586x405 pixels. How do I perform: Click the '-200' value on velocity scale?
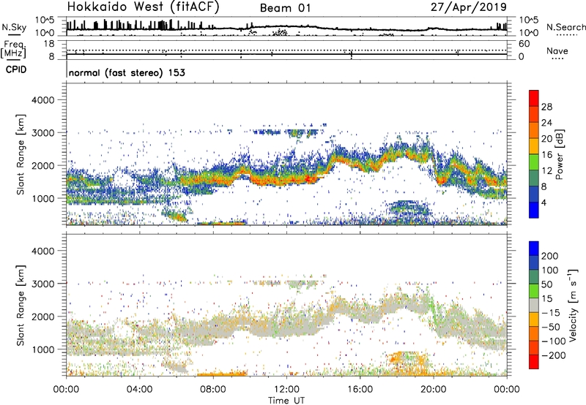(x=553, y=355)
